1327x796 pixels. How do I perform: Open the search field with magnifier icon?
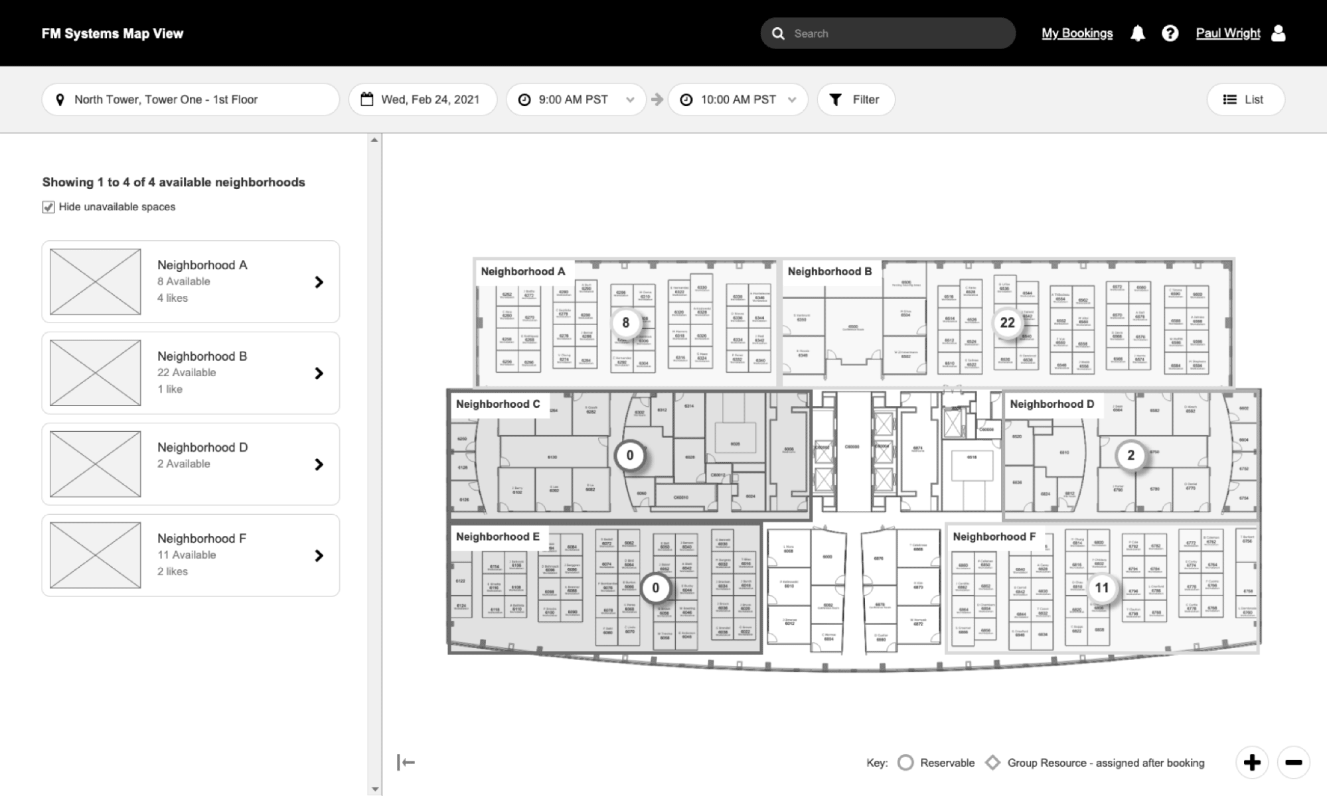click(777, 33)
